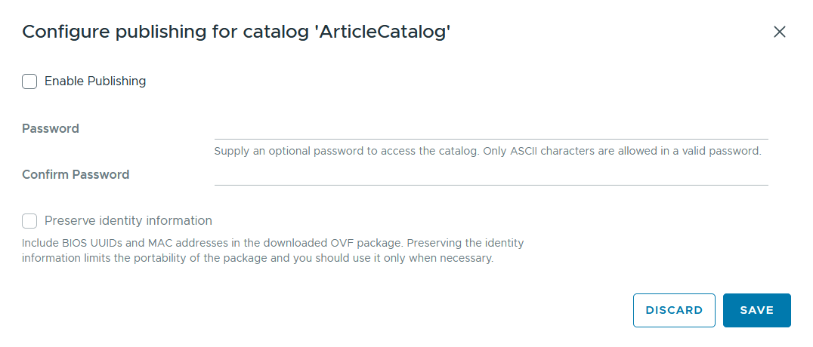Focus the Confirm Password input field
Image resolution: width=813 pixels, height=347 pixels.
[491, 176]
